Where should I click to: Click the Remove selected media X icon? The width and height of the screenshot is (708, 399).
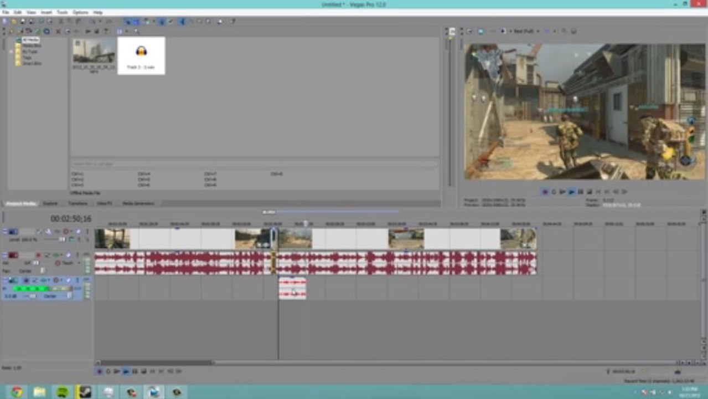58,31
